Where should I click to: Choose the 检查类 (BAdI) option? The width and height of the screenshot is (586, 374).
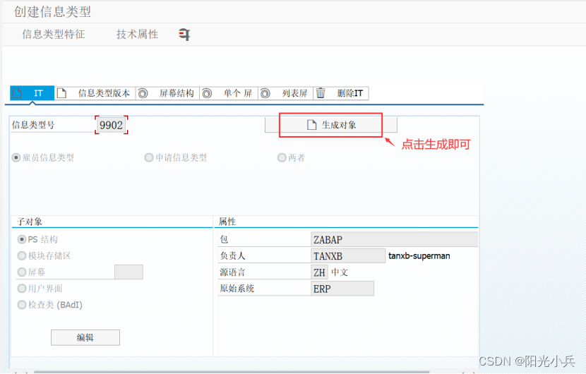[22, 305]
